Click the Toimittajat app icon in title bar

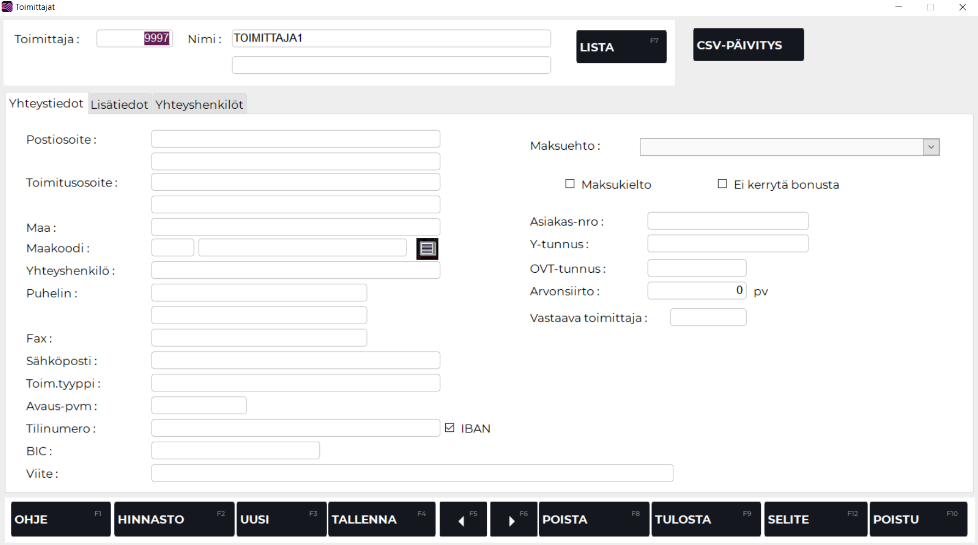pos(7,7)
